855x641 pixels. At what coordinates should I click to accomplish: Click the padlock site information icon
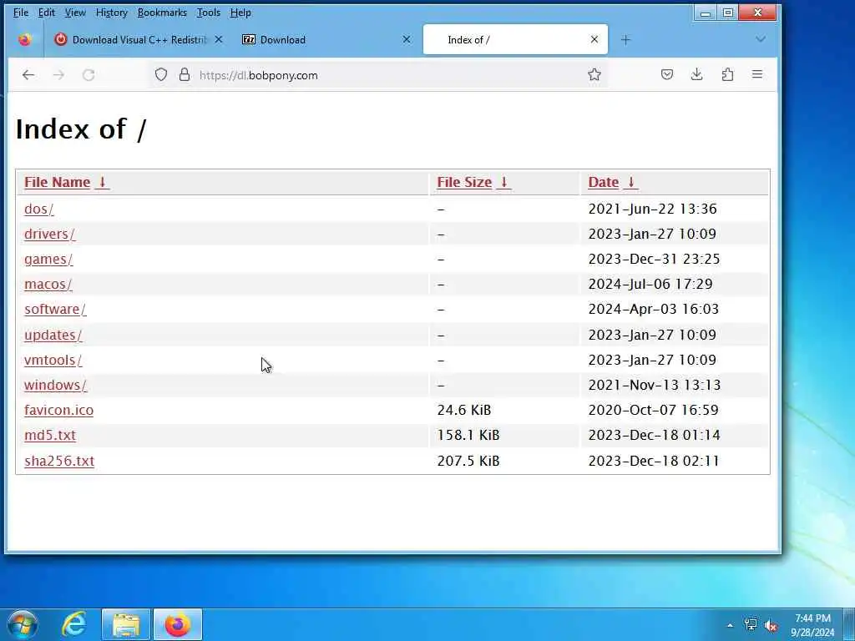[185, 74]
